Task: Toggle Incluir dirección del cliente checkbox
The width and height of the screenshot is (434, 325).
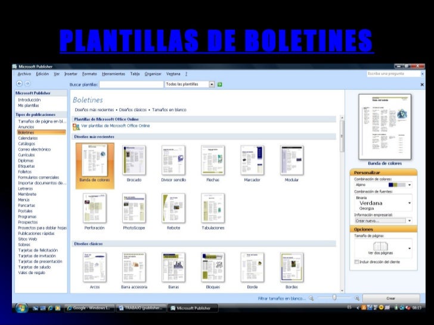Action: point(356,262)
